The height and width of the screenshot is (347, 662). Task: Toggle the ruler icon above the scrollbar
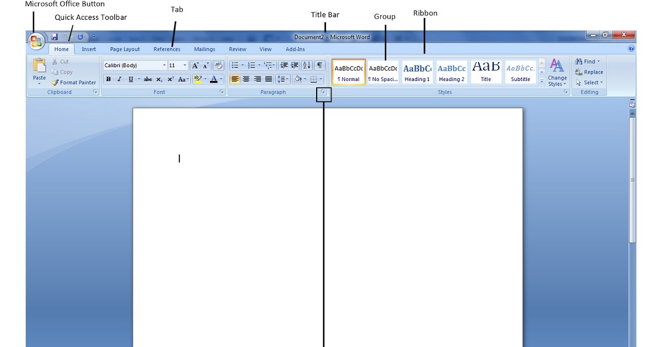point(632,104)
